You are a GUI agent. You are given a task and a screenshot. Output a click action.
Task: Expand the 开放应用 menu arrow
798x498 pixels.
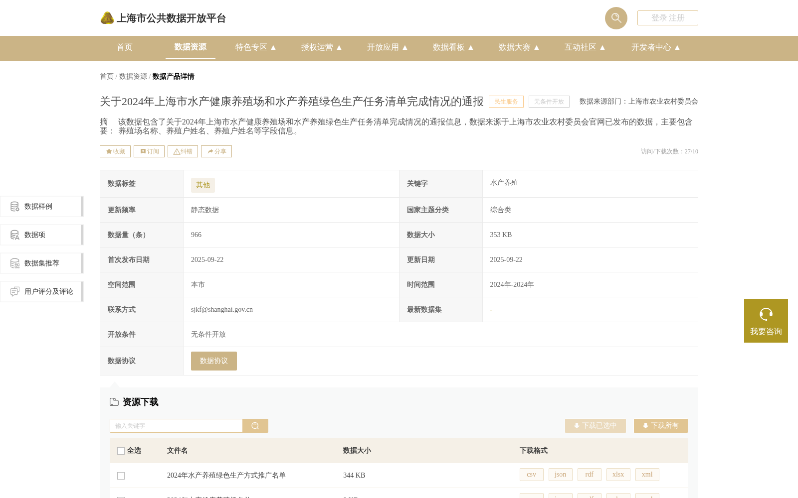pyautogui.click(x=405, y=47)
